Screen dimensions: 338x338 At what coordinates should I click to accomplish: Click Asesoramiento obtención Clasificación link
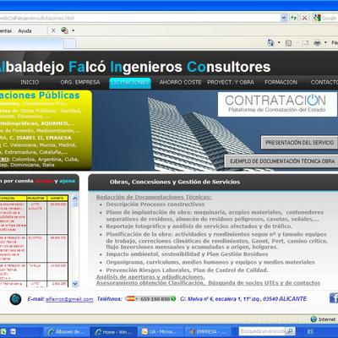tap(150, 283)
